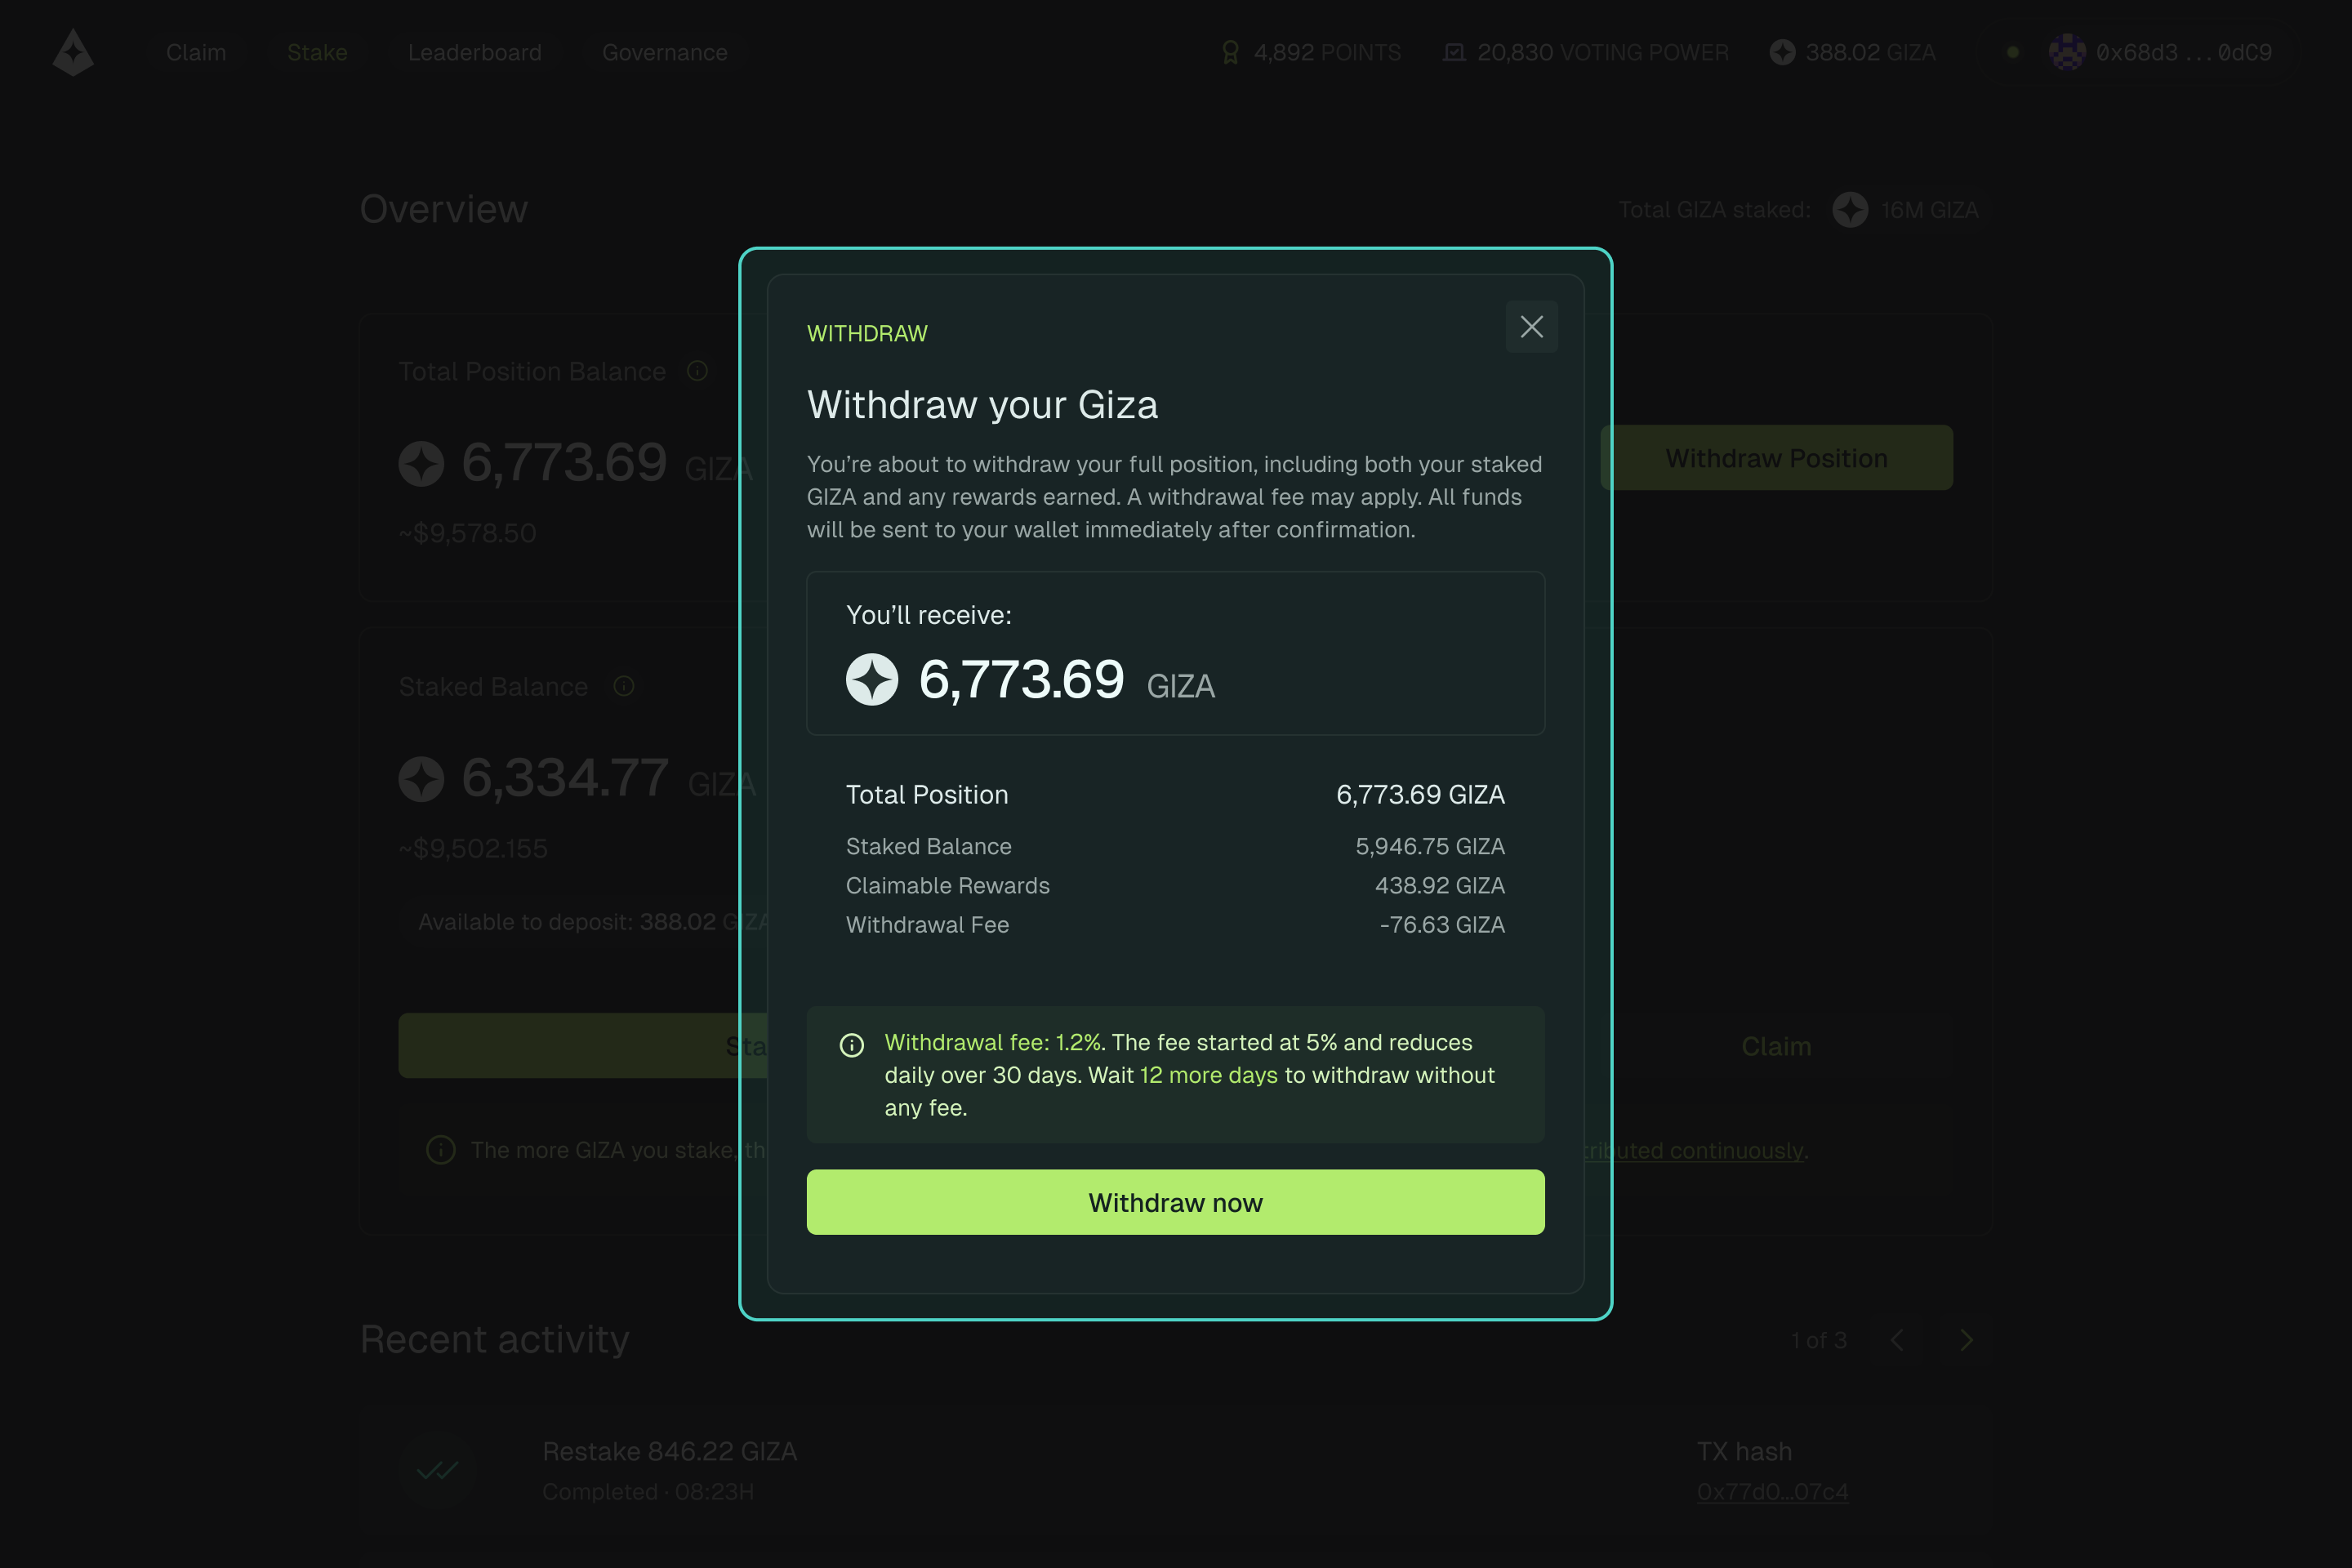
Task: Click the GIZA icon in You'll receive box
Action: [x=872, y=680]
